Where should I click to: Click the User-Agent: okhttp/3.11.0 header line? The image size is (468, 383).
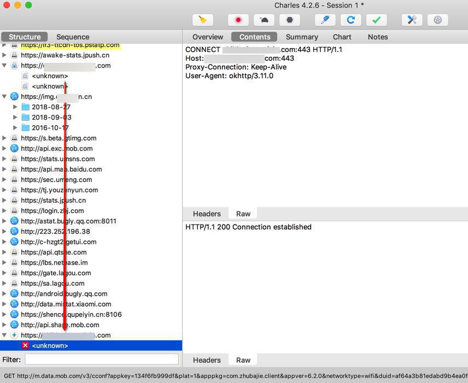pyautogui.click(x=229, y=76)
